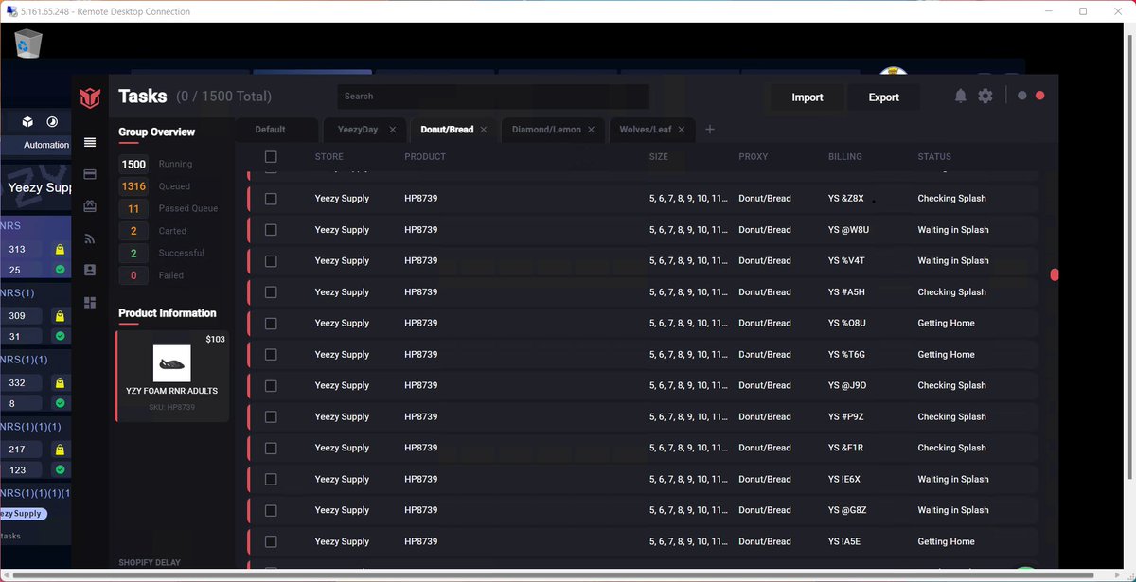Screen dimensions: 1136x582
Task: Focus the Search tasks field
Action: (x=493, y=97)
